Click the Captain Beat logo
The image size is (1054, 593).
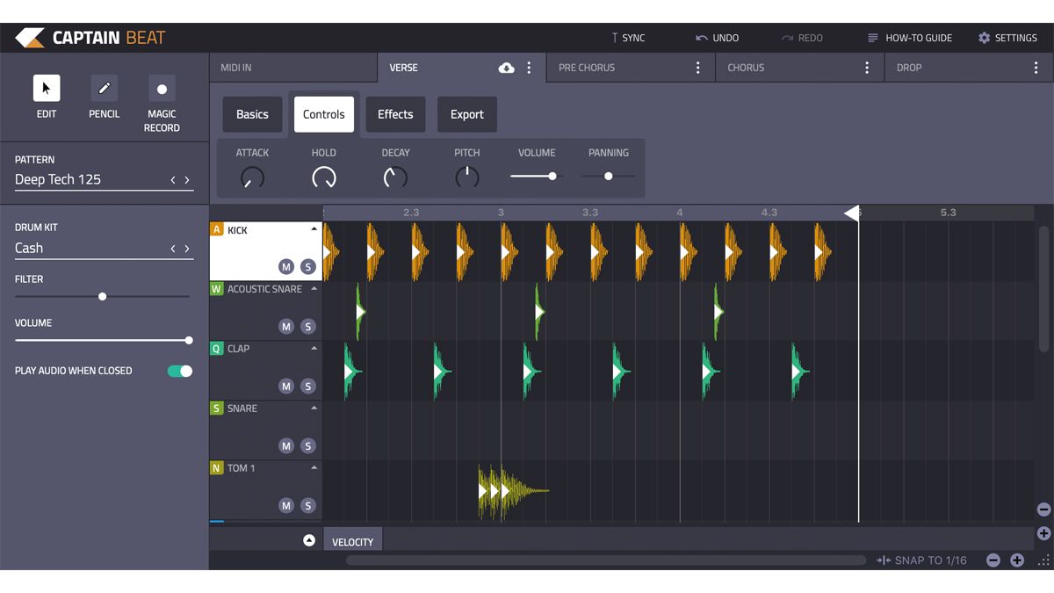90,38
